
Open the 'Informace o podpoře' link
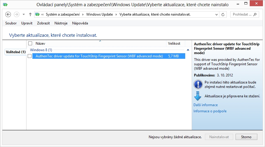coord(210,111)
